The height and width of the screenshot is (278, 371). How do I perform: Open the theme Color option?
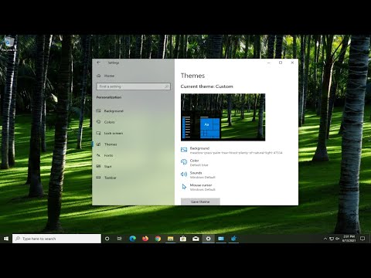pos(195,162)
